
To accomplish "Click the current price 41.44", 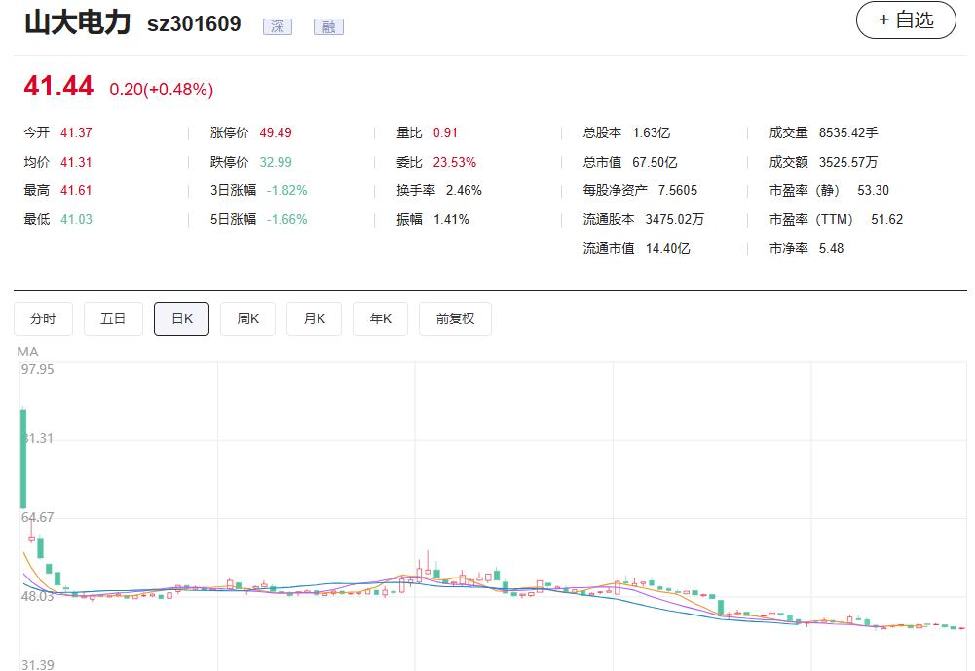I will [56, 88].
